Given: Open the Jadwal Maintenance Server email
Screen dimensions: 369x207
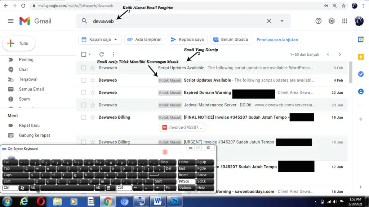Looking at the screenshot, I should pyautogui.click(x=212, y=105).
